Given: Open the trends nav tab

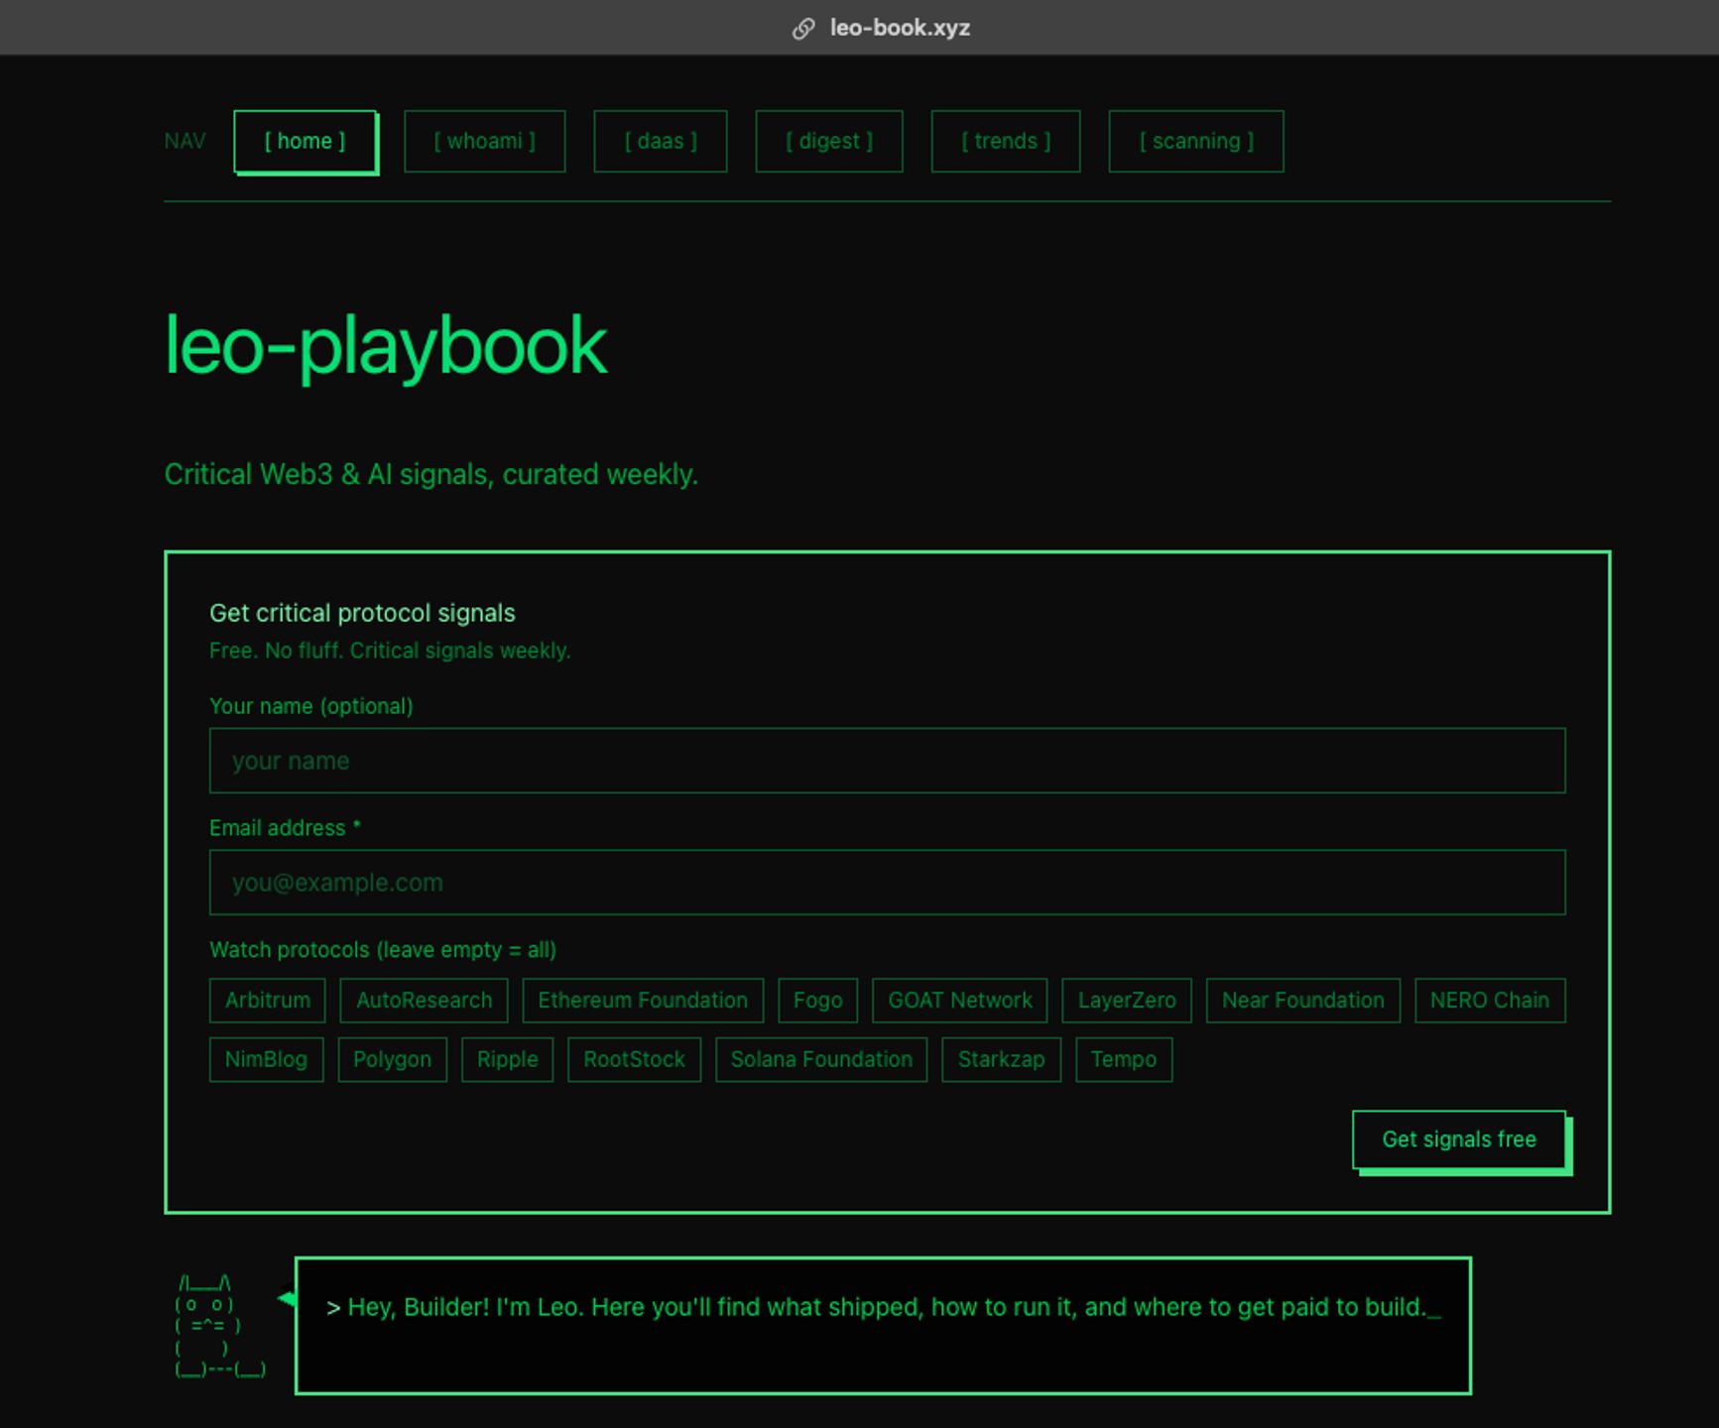Looking at the screenshot, I should pos(1006,142).
